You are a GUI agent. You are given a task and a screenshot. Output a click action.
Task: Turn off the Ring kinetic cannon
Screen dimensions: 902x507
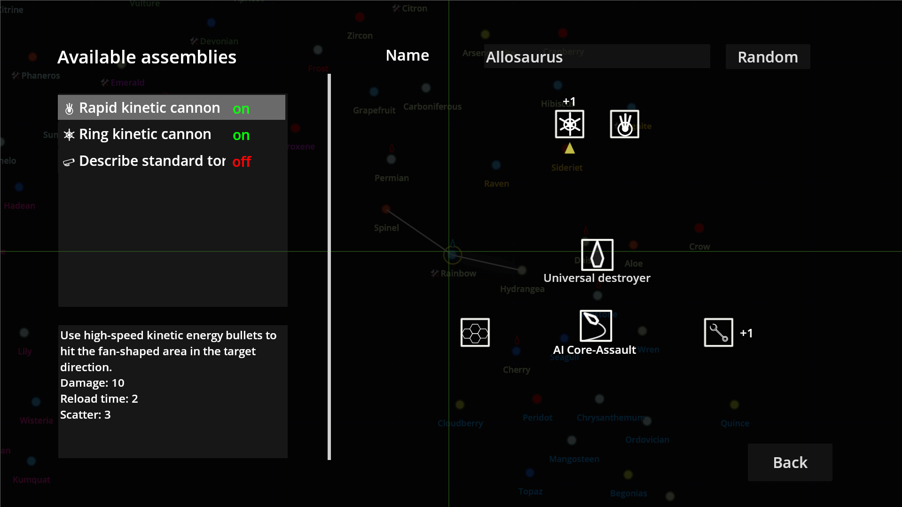click(241, 135)
